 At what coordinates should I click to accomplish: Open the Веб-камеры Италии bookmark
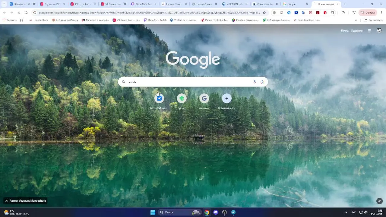tap(65, 20)
